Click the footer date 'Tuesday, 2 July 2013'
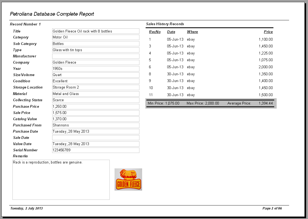 tap(26, 208)
